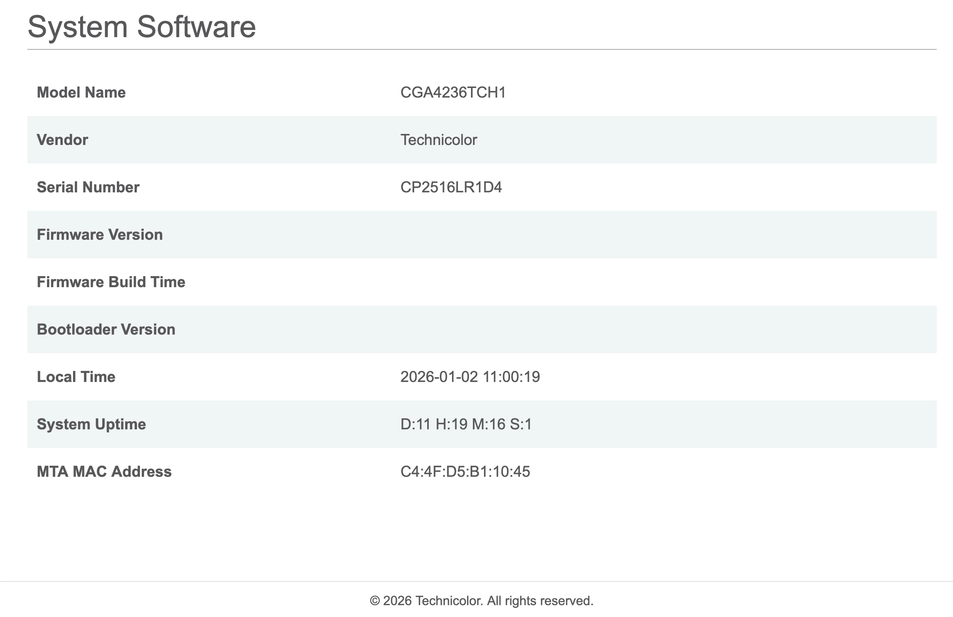Select the CGA4236TCH1 model value
Image resolution: width=953 pixels, height=617 pixels.
click(x=453, y=92)
